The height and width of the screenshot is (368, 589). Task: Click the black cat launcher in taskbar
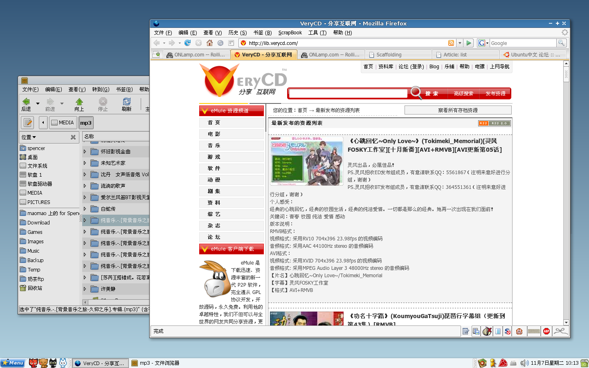pyautogui.click(x=53, y=363)
